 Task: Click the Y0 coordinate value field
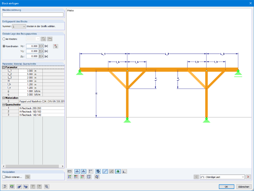32,51
